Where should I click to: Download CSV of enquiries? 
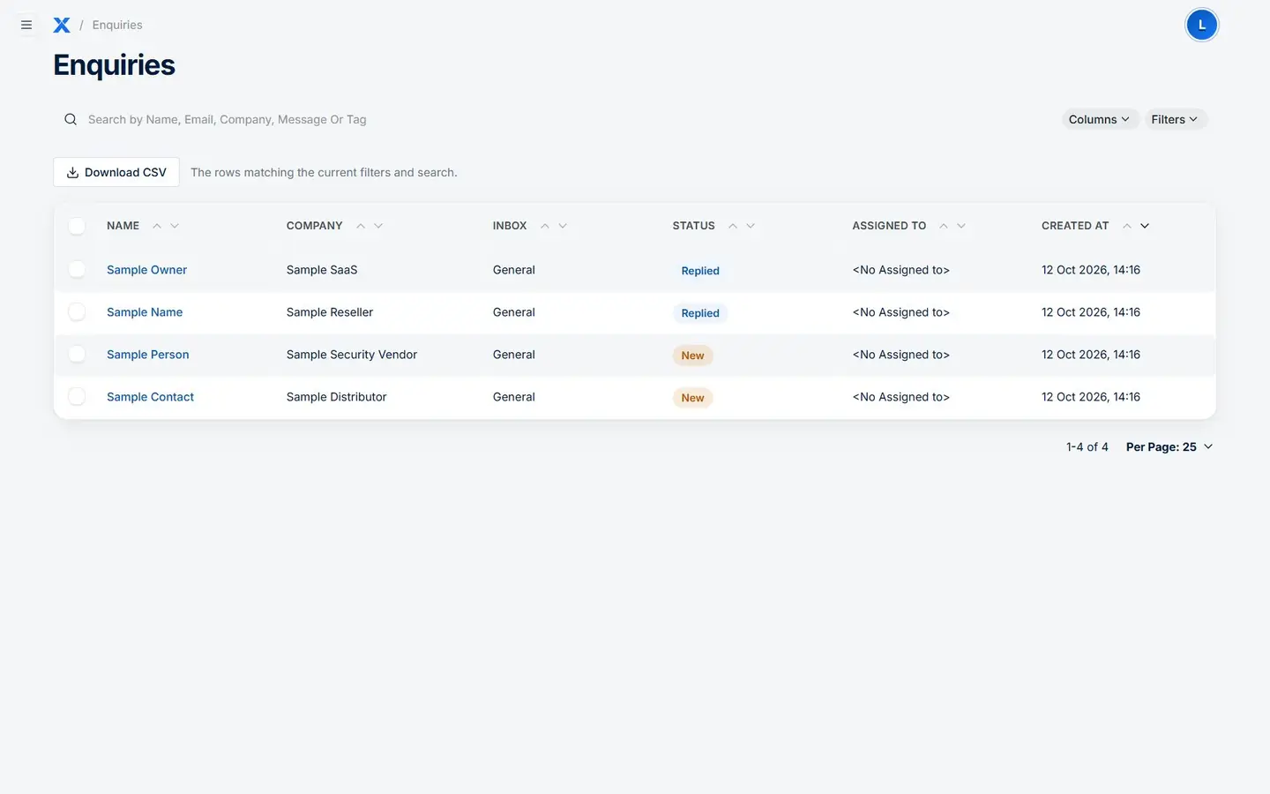pyautogui.click(x=116, y=172)
